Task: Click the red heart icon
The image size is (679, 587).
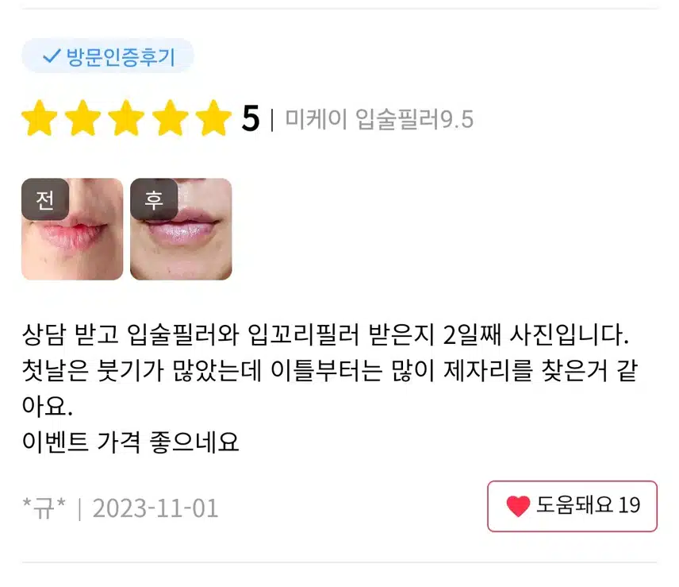Action: [x=518, y=506]
